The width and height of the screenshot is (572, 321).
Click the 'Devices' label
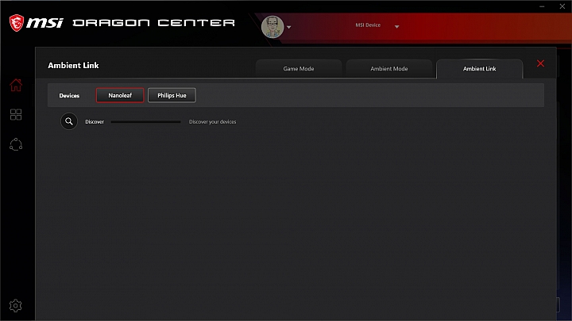69,95
